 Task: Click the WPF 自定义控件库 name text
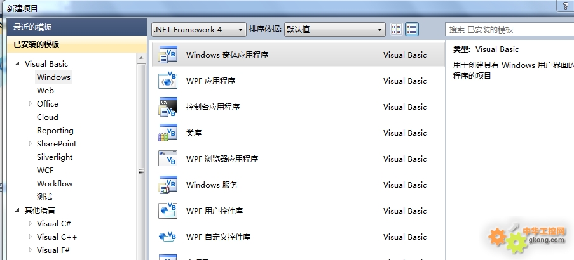(x=218, y=237)
